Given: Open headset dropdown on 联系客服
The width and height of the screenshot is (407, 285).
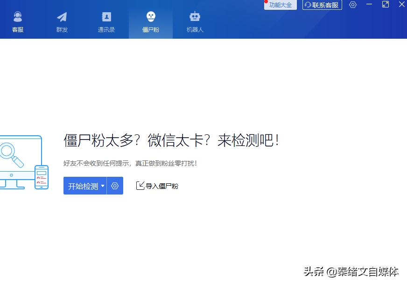Looking at the screenshot, I should click(307, 5).
